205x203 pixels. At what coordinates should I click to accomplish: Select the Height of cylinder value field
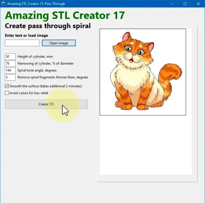click(10, 57)
